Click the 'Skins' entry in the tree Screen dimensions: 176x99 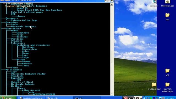(15, 68)
